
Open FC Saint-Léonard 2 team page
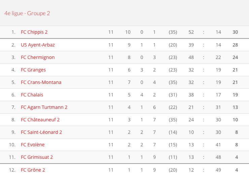(x=41, y=132)
